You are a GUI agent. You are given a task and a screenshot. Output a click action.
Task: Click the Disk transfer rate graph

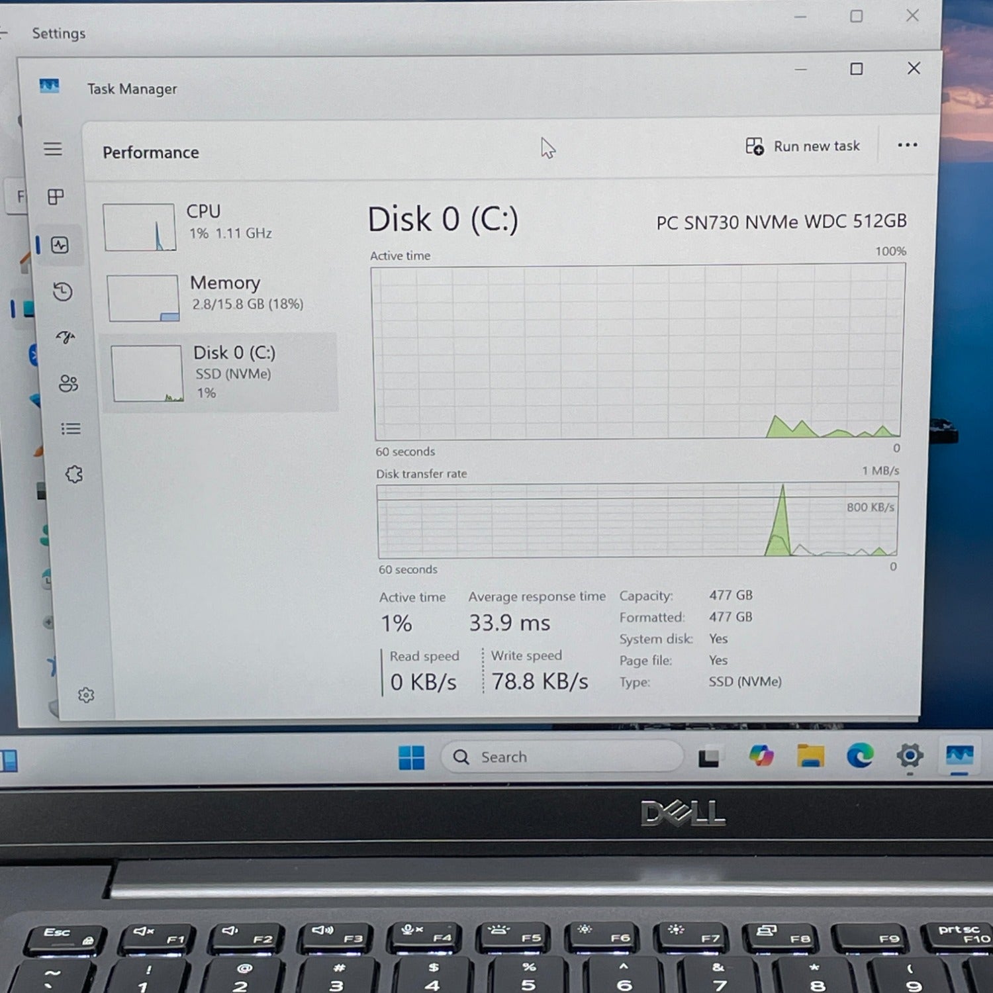tap(638, 520)
